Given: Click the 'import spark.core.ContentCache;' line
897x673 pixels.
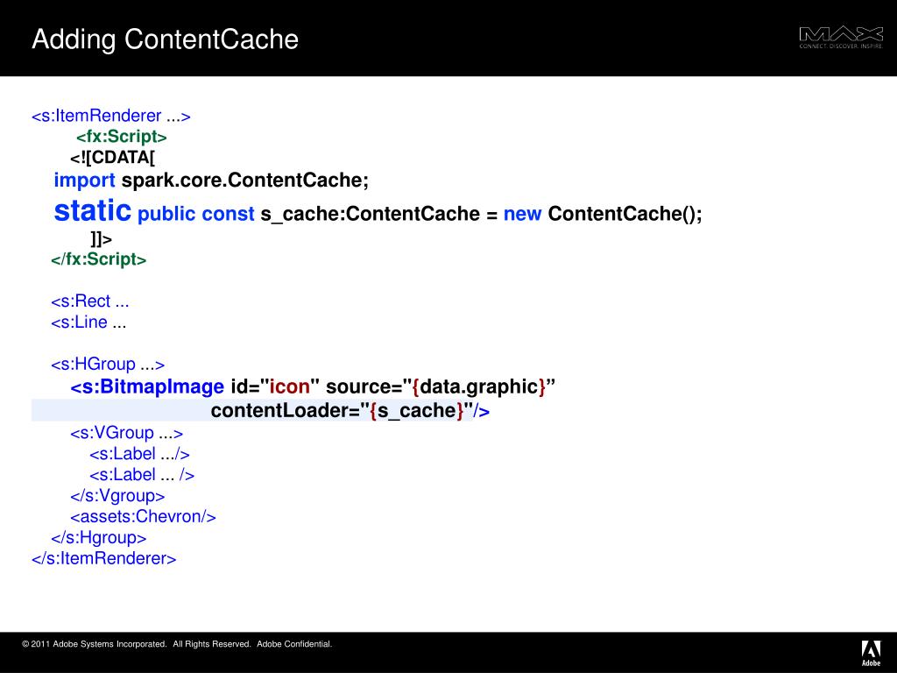Looking at the screenshot, I should [211, 181].
